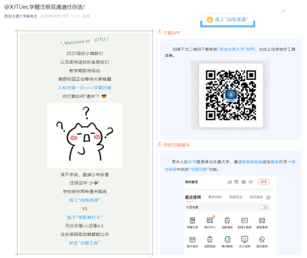Switch to the 教学科研 tab
This screenshot has height=258, width=307.
coord(215,197)
